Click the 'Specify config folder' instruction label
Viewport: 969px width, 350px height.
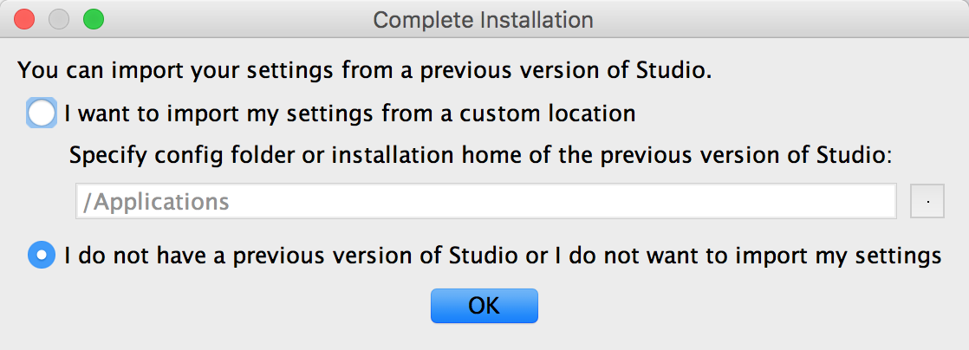click(480, 157)
